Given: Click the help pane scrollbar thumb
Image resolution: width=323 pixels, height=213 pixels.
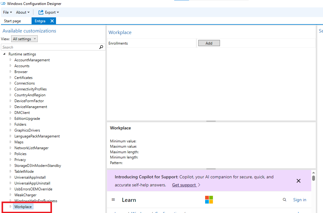Looking at the screenshot, I should 313,178.
